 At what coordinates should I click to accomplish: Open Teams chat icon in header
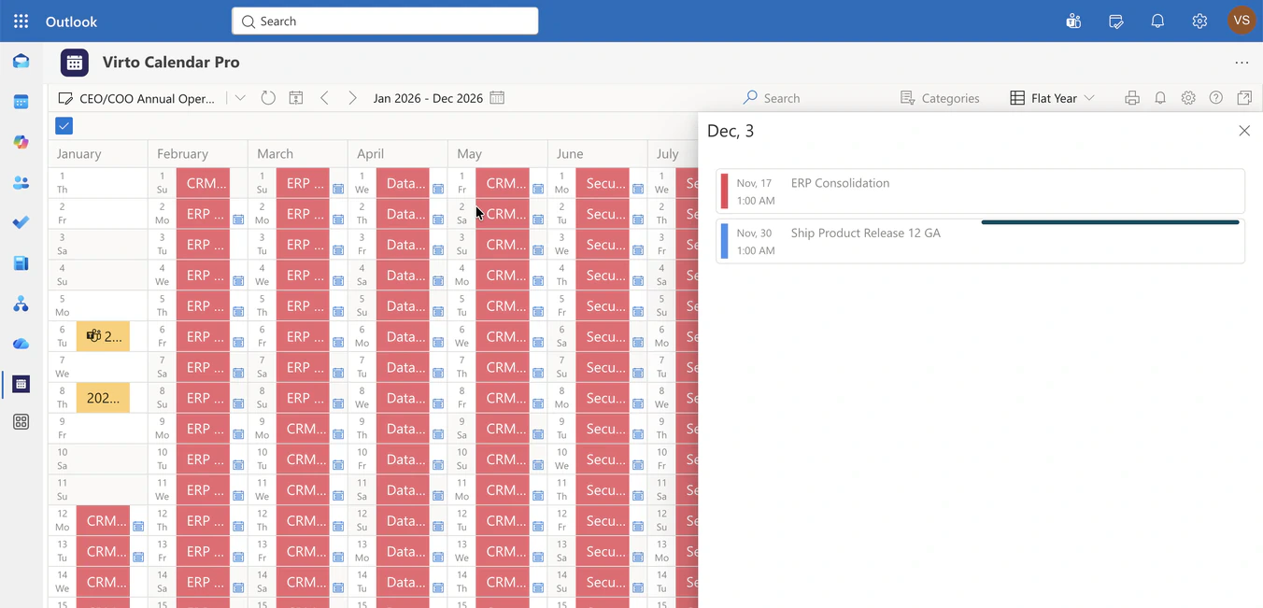(x=1073, y=21)
